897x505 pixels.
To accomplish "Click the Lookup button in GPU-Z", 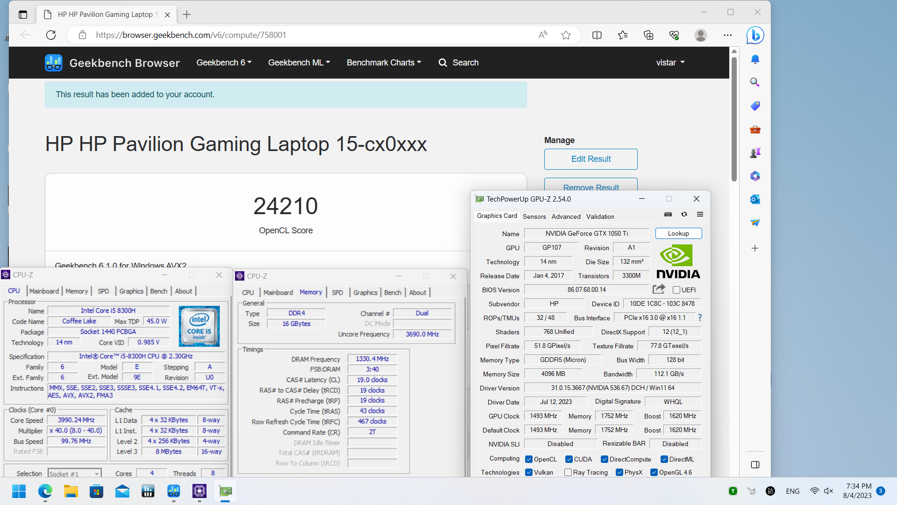I will coord(678,233).
